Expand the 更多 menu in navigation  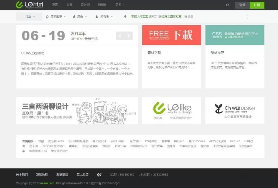point(120,5)
